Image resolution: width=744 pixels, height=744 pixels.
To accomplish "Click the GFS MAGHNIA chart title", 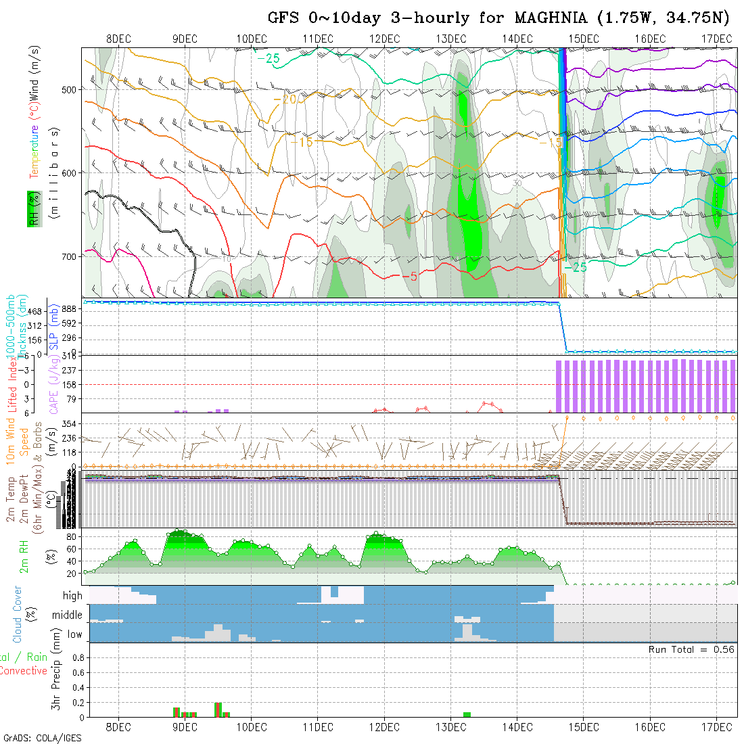I will click(x=499, y=18).
